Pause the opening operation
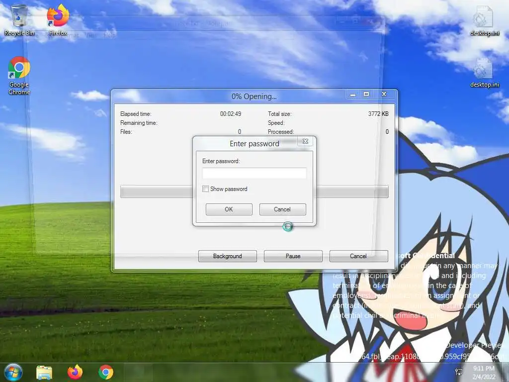The image size is (509, 382). pyautogui.click(x=293, y=256)
